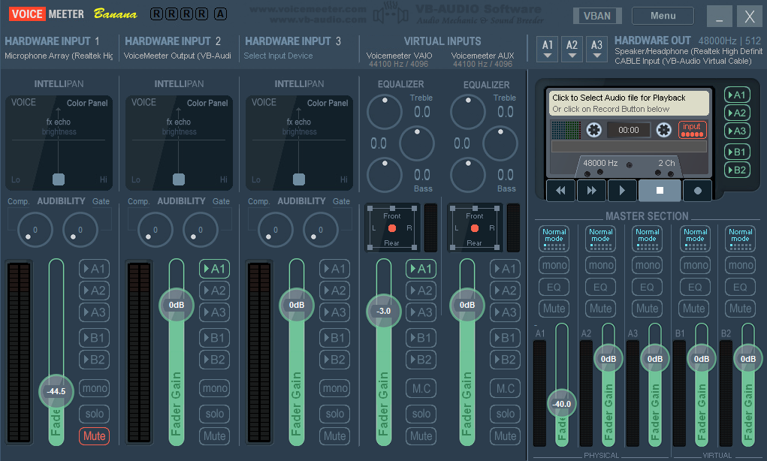Open the VBAN settings
This screenshot has height=461, width=767.
tap(597, 16)
